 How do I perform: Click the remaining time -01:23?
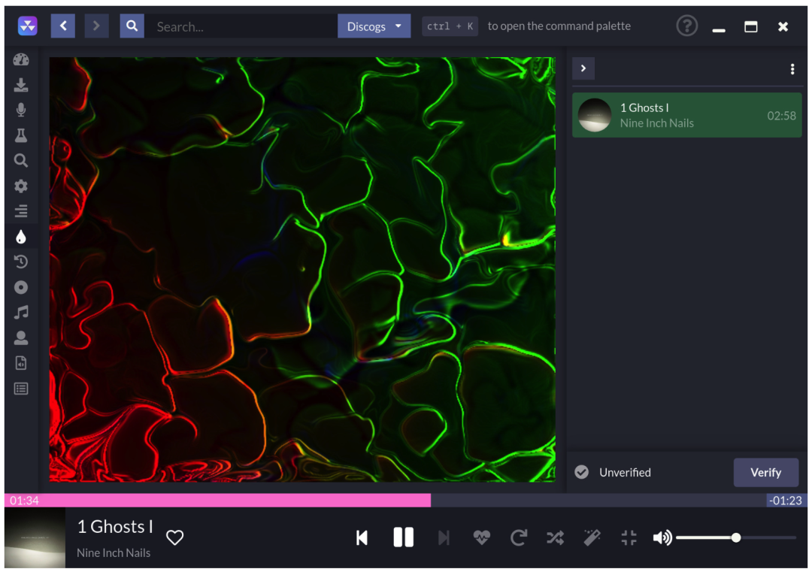[785, 501]
